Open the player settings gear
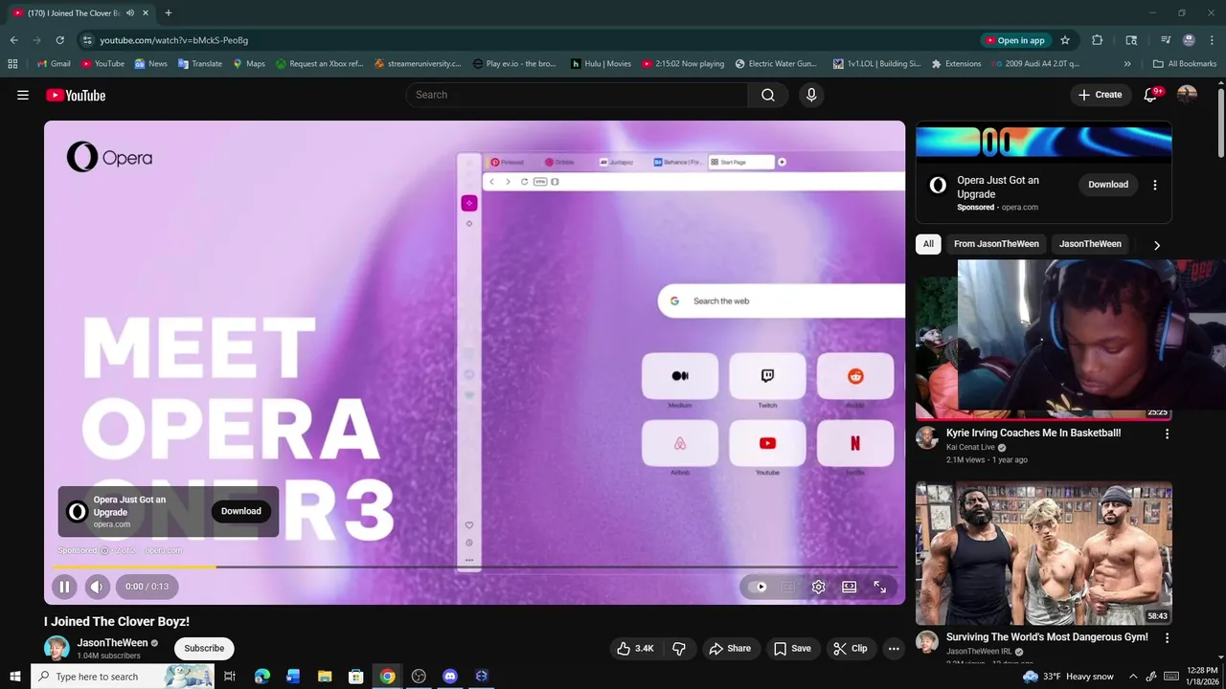This screenshot has width=1226, height=689. point(818,587)
